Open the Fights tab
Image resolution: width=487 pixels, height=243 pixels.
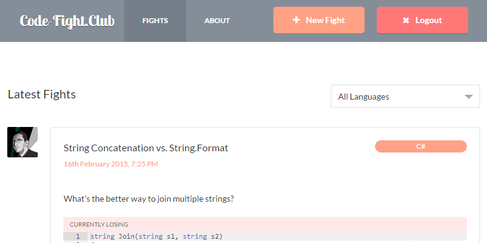tap(155, 21)
